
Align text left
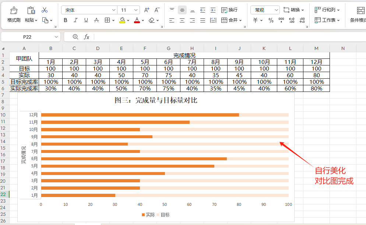coord(172,21)
